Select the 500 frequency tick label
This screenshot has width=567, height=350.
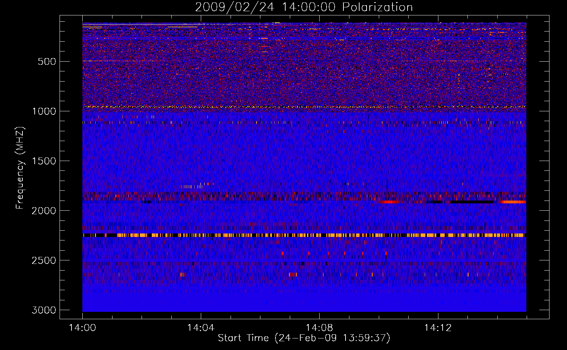pyautogui.click(x=47, y=62)
